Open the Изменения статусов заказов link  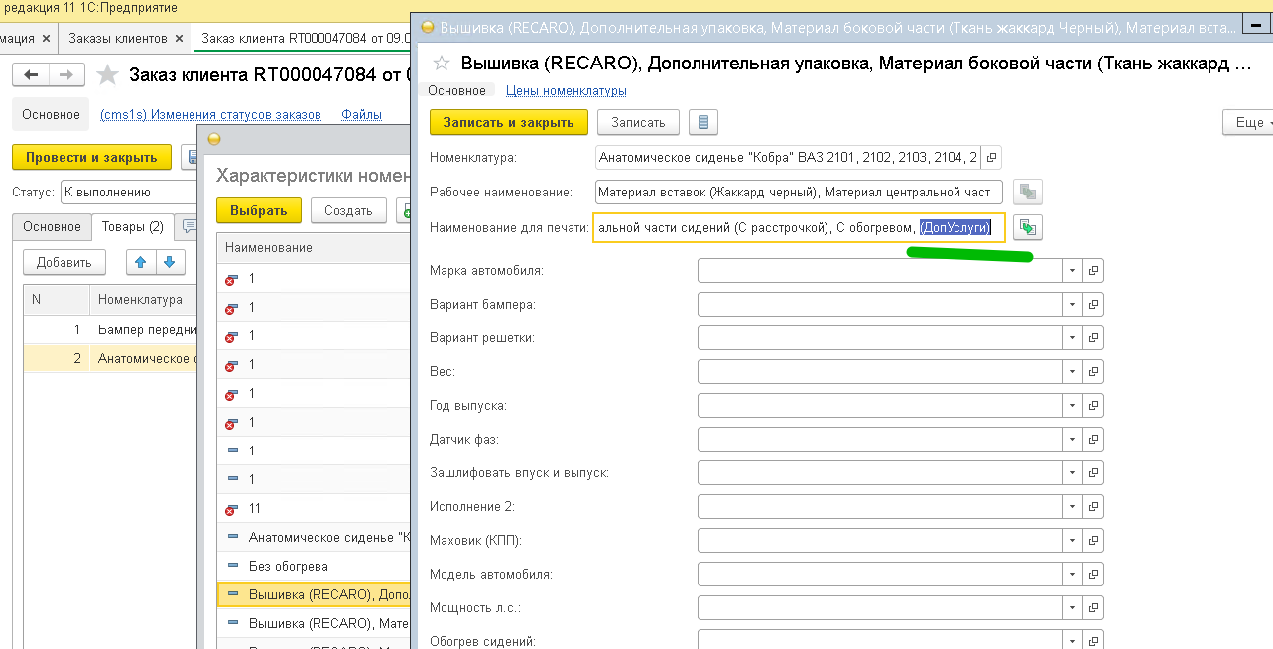(x=210, y=115)
